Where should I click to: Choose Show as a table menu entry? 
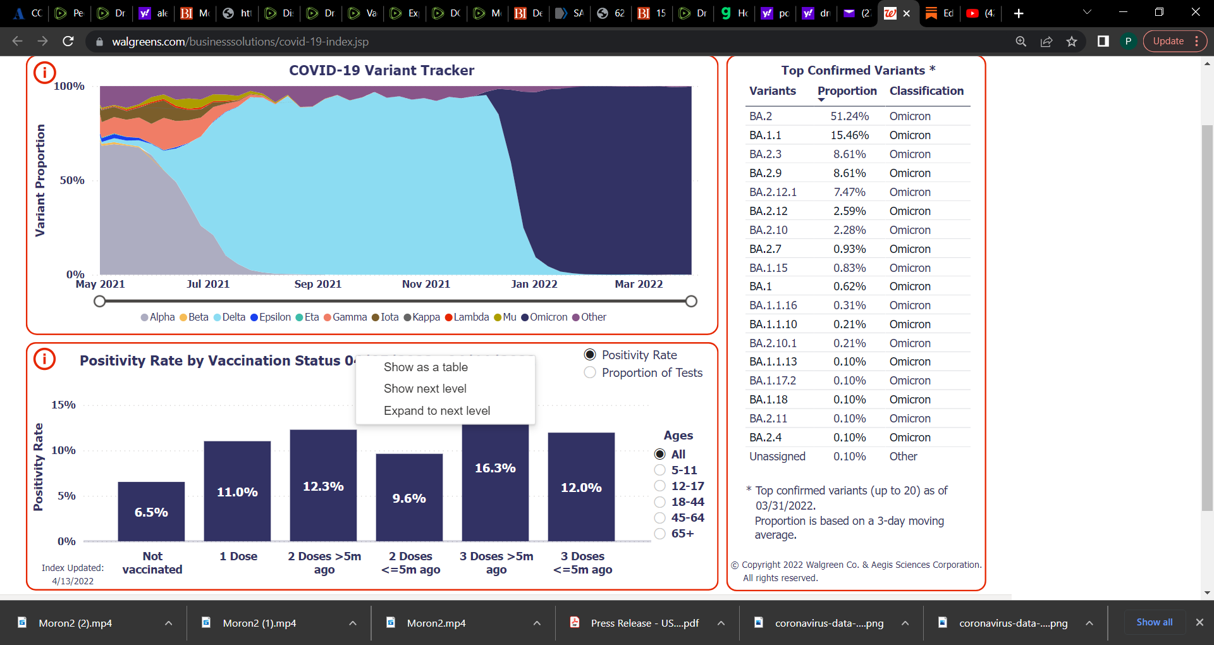tap(426, 367)
